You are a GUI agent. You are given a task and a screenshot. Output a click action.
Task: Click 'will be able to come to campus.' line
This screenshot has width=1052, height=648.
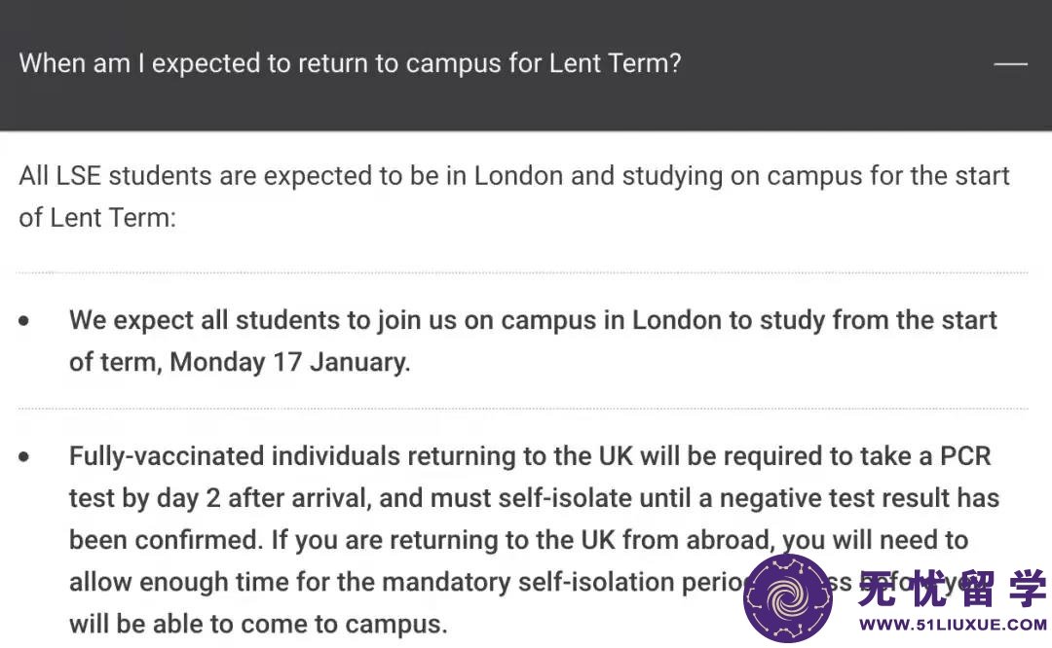click(258, 624)
